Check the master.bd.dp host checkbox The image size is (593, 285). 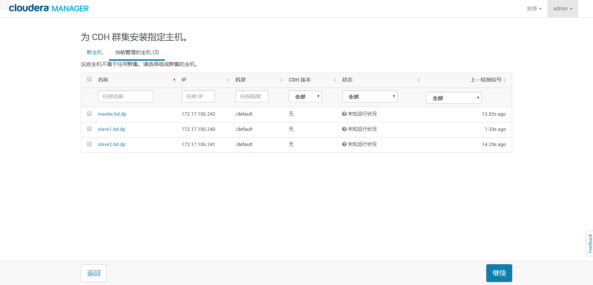click(x=89, y=113)
